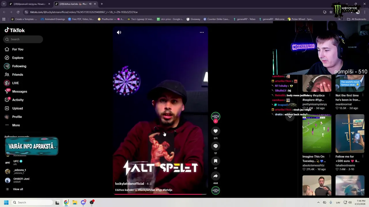This screenshot has width=369, height=207.
Task: Click the #latvija hashtag
Action: click(x=167, y=190)
